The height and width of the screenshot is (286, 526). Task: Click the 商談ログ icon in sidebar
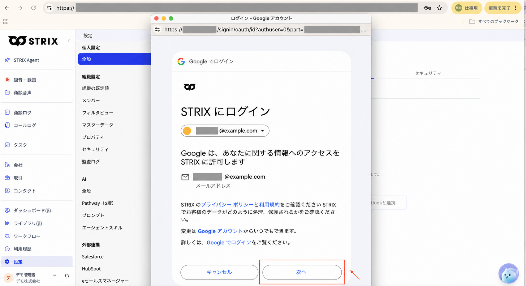coord(7,113)
